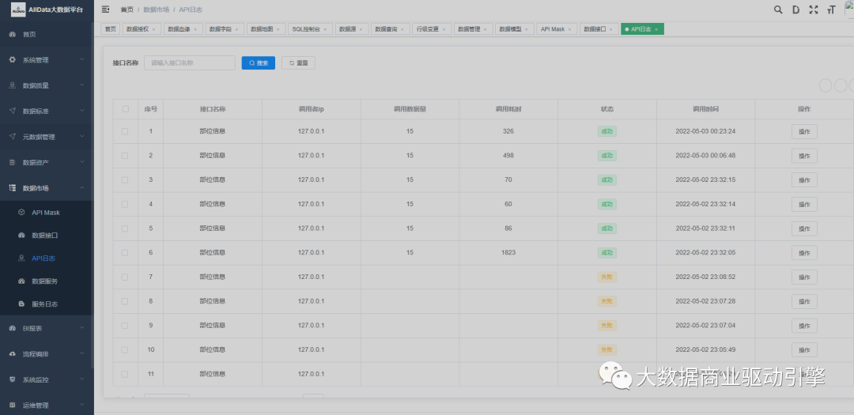Open font size adjustment icon
This screenshot has height=415, width=854.
(x=830, y=9)
